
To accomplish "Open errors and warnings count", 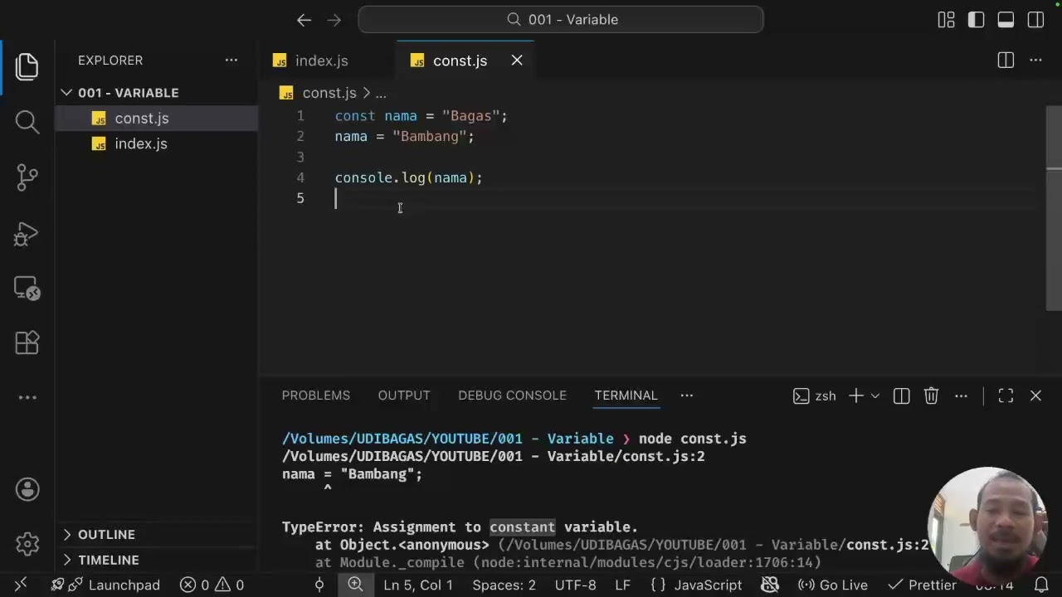I will click(x=212, y=585).
